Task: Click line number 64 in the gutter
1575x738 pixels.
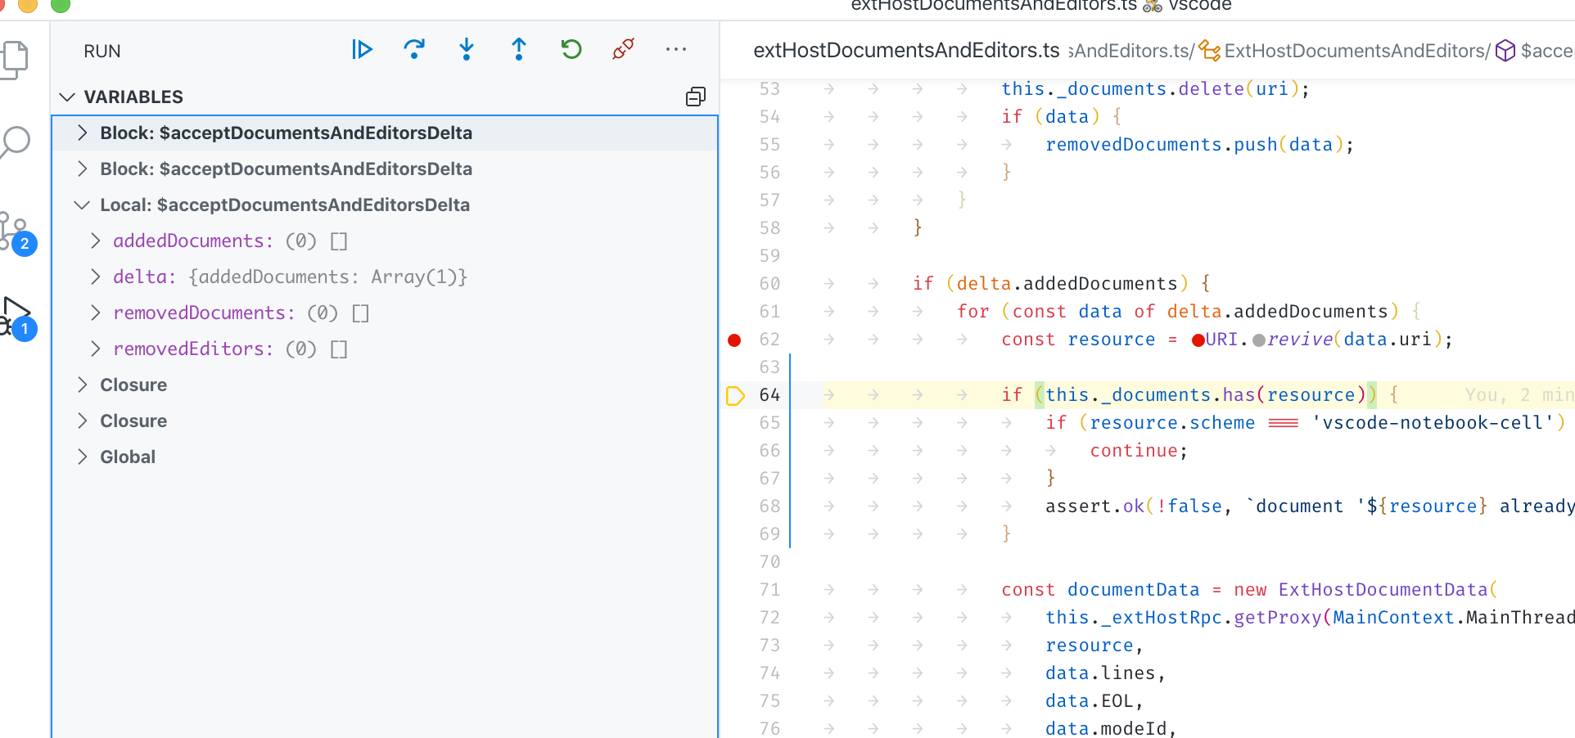Action: (769, 395)
